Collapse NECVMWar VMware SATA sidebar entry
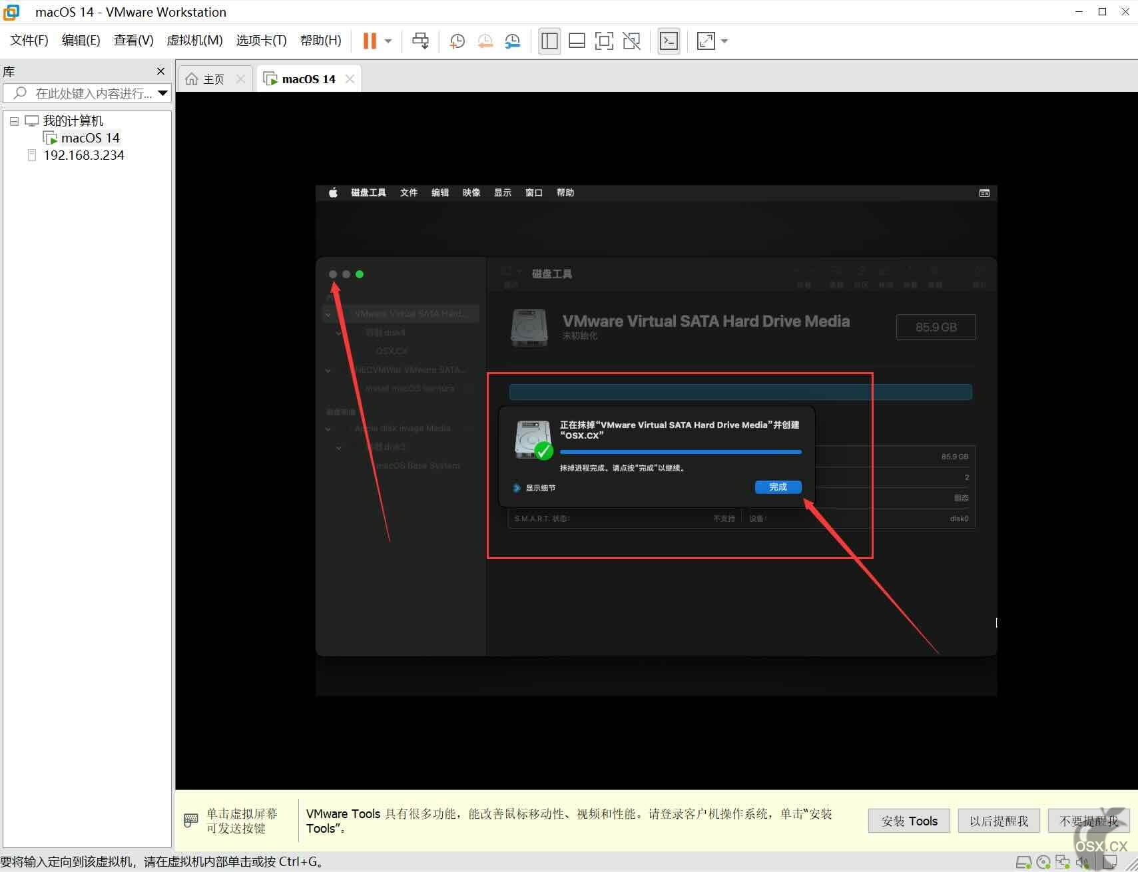Image resolution: width=1138 pixels, height=872 pixels. coord(328,370)
